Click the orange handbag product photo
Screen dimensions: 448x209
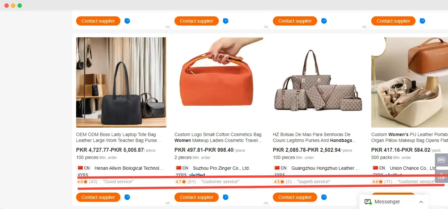(219, 82)
